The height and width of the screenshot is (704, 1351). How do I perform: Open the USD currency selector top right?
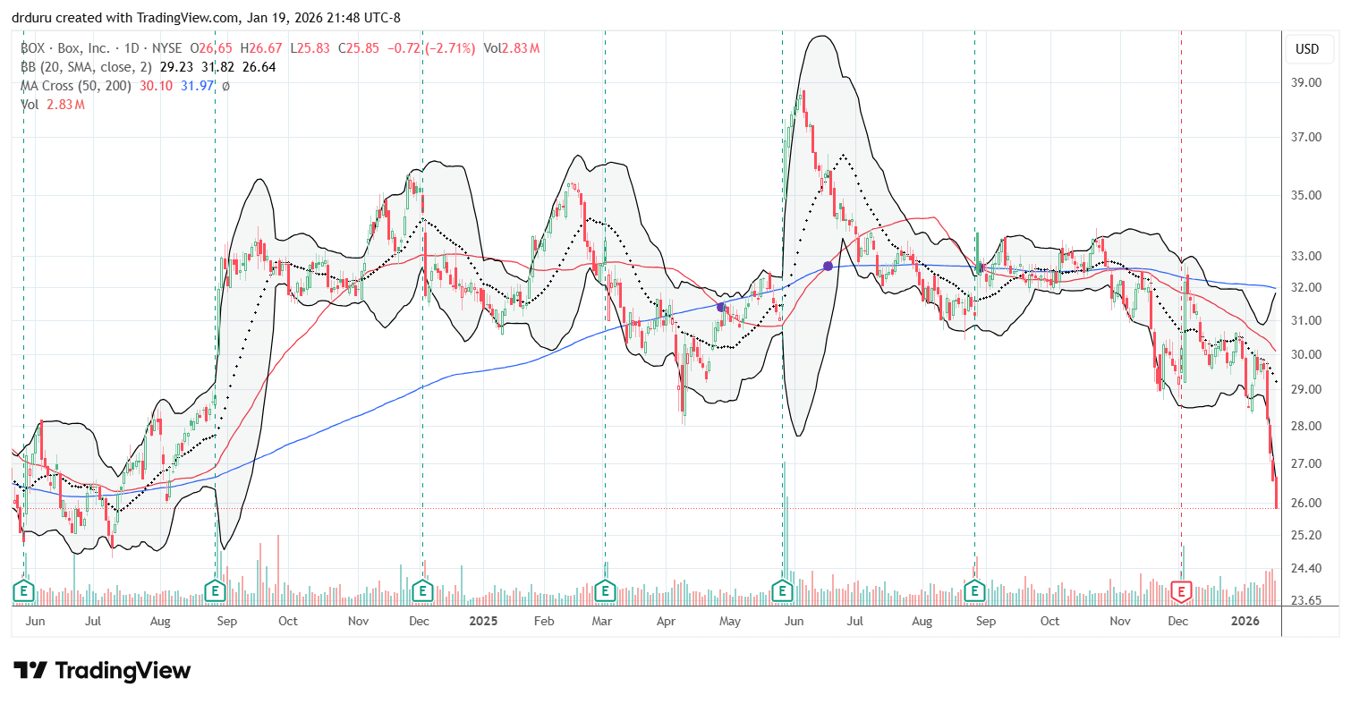pos(1310,49)
